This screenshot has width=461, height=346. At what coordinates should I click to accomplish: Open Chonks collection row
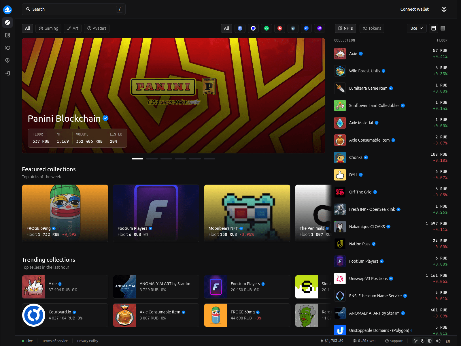pyautogui.click(x=391, y=157)
